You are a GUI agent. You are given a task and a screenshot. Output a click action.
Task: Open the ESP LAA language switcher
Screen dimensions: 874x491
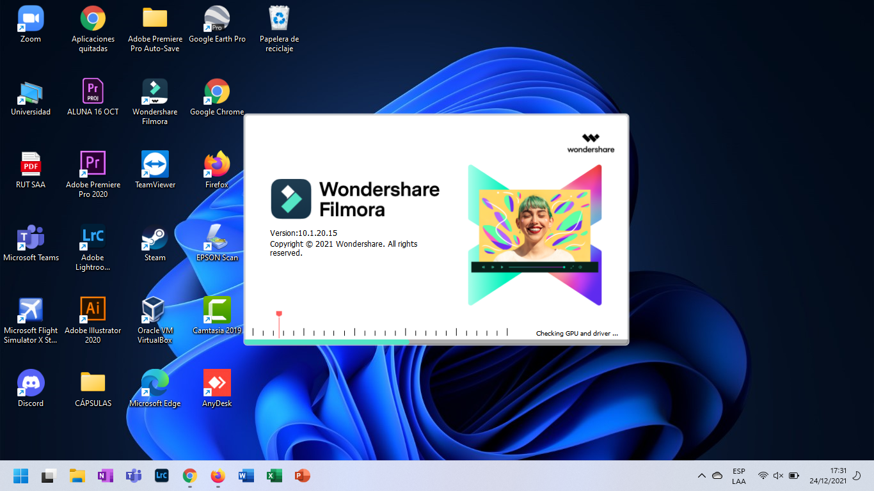(738, 476)
